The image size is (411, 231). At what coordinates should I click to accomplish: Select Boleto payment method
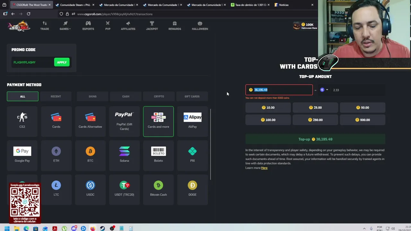(158, 155)
